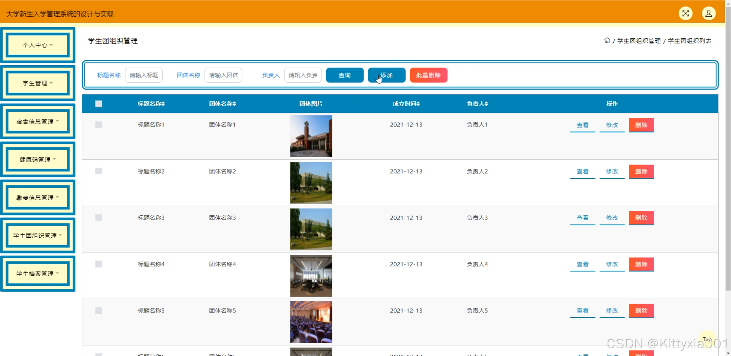Select the checkbox for 标题名称3 row
Screen dimensions: 731x356
pos(99,218)
